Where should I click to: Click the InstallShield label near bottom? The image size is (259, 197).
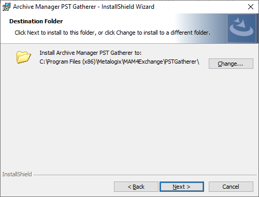tap(17, 174)
